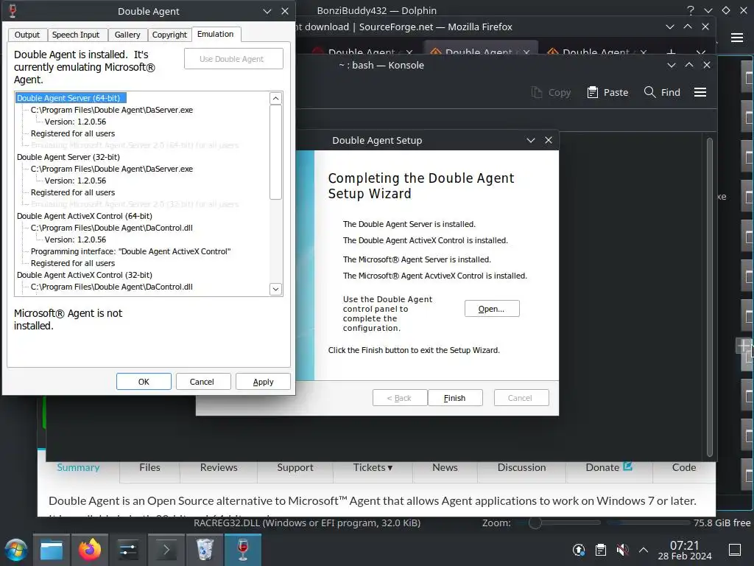
Task: Open the Konsole hamburger menu
Action: [x=700, y=92]
